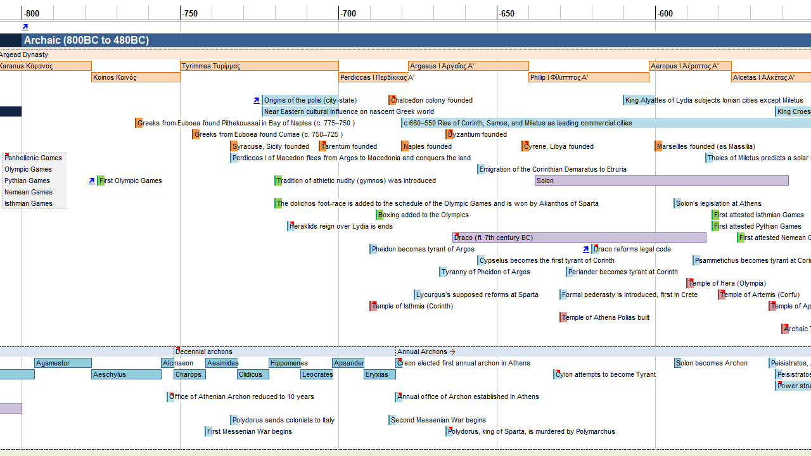Select Rise of Corinth, Samos, and Miletus bar
The width and height of the screenshot is (811, 456).
pos(518,123)
